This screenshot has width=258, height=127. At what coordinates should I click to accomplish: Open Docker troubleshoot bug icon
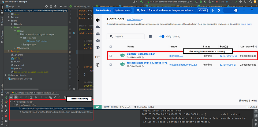coord(212,10)
